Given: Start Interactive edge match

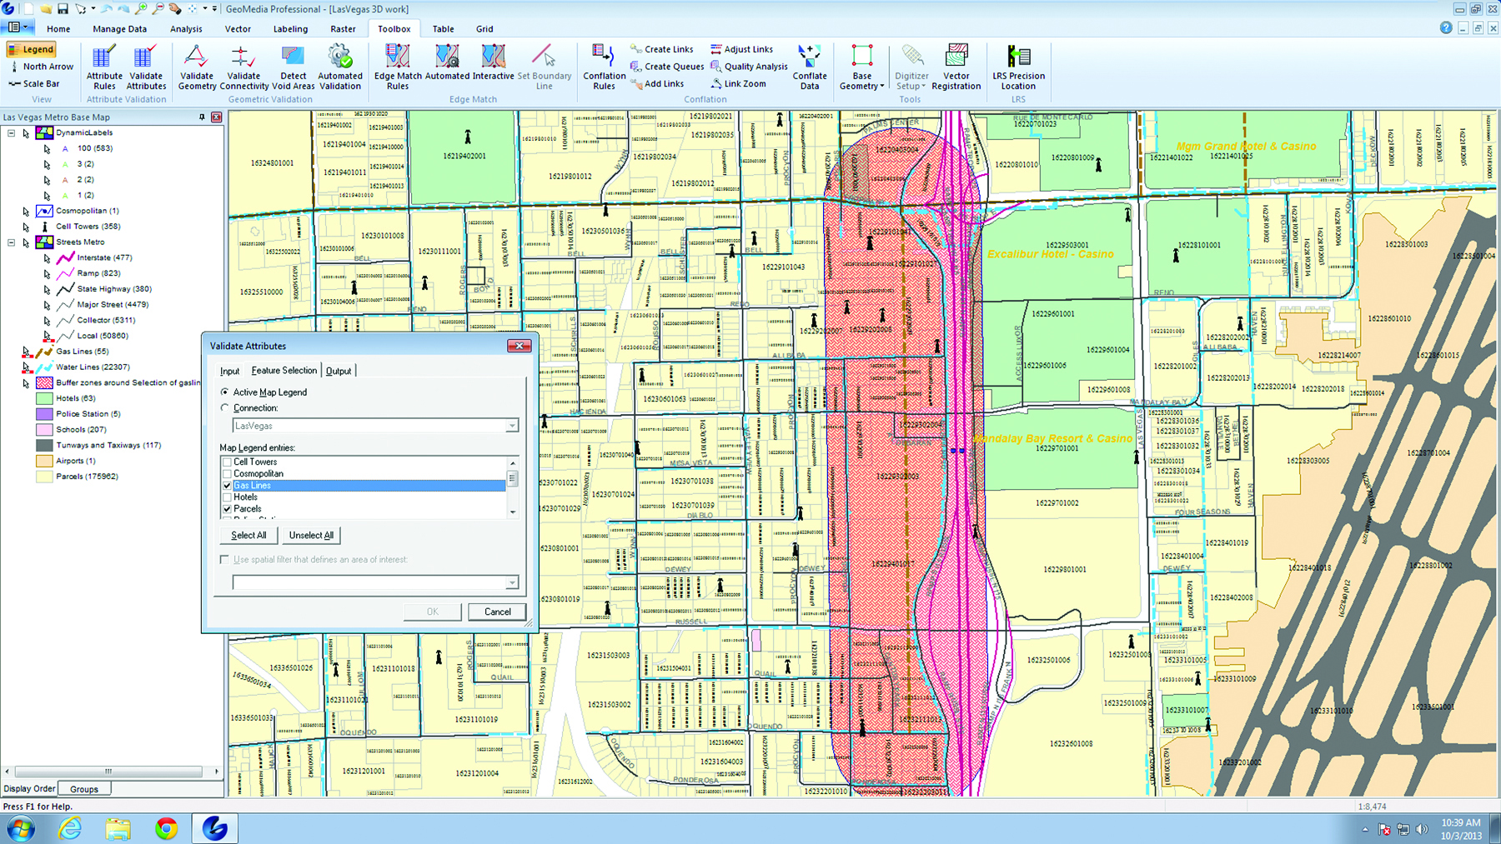Looking at the screenshot, I should [x=493, y=63].
